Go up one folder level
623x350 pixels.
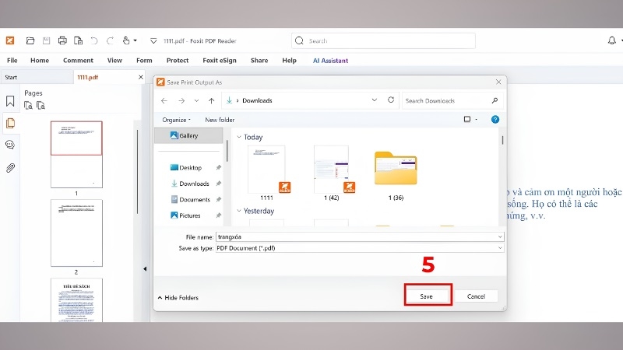click(x=211, y=101)
